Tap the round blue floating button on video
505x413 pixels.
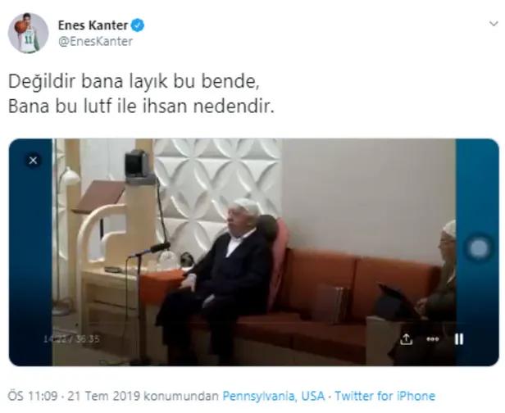[479, 248]
